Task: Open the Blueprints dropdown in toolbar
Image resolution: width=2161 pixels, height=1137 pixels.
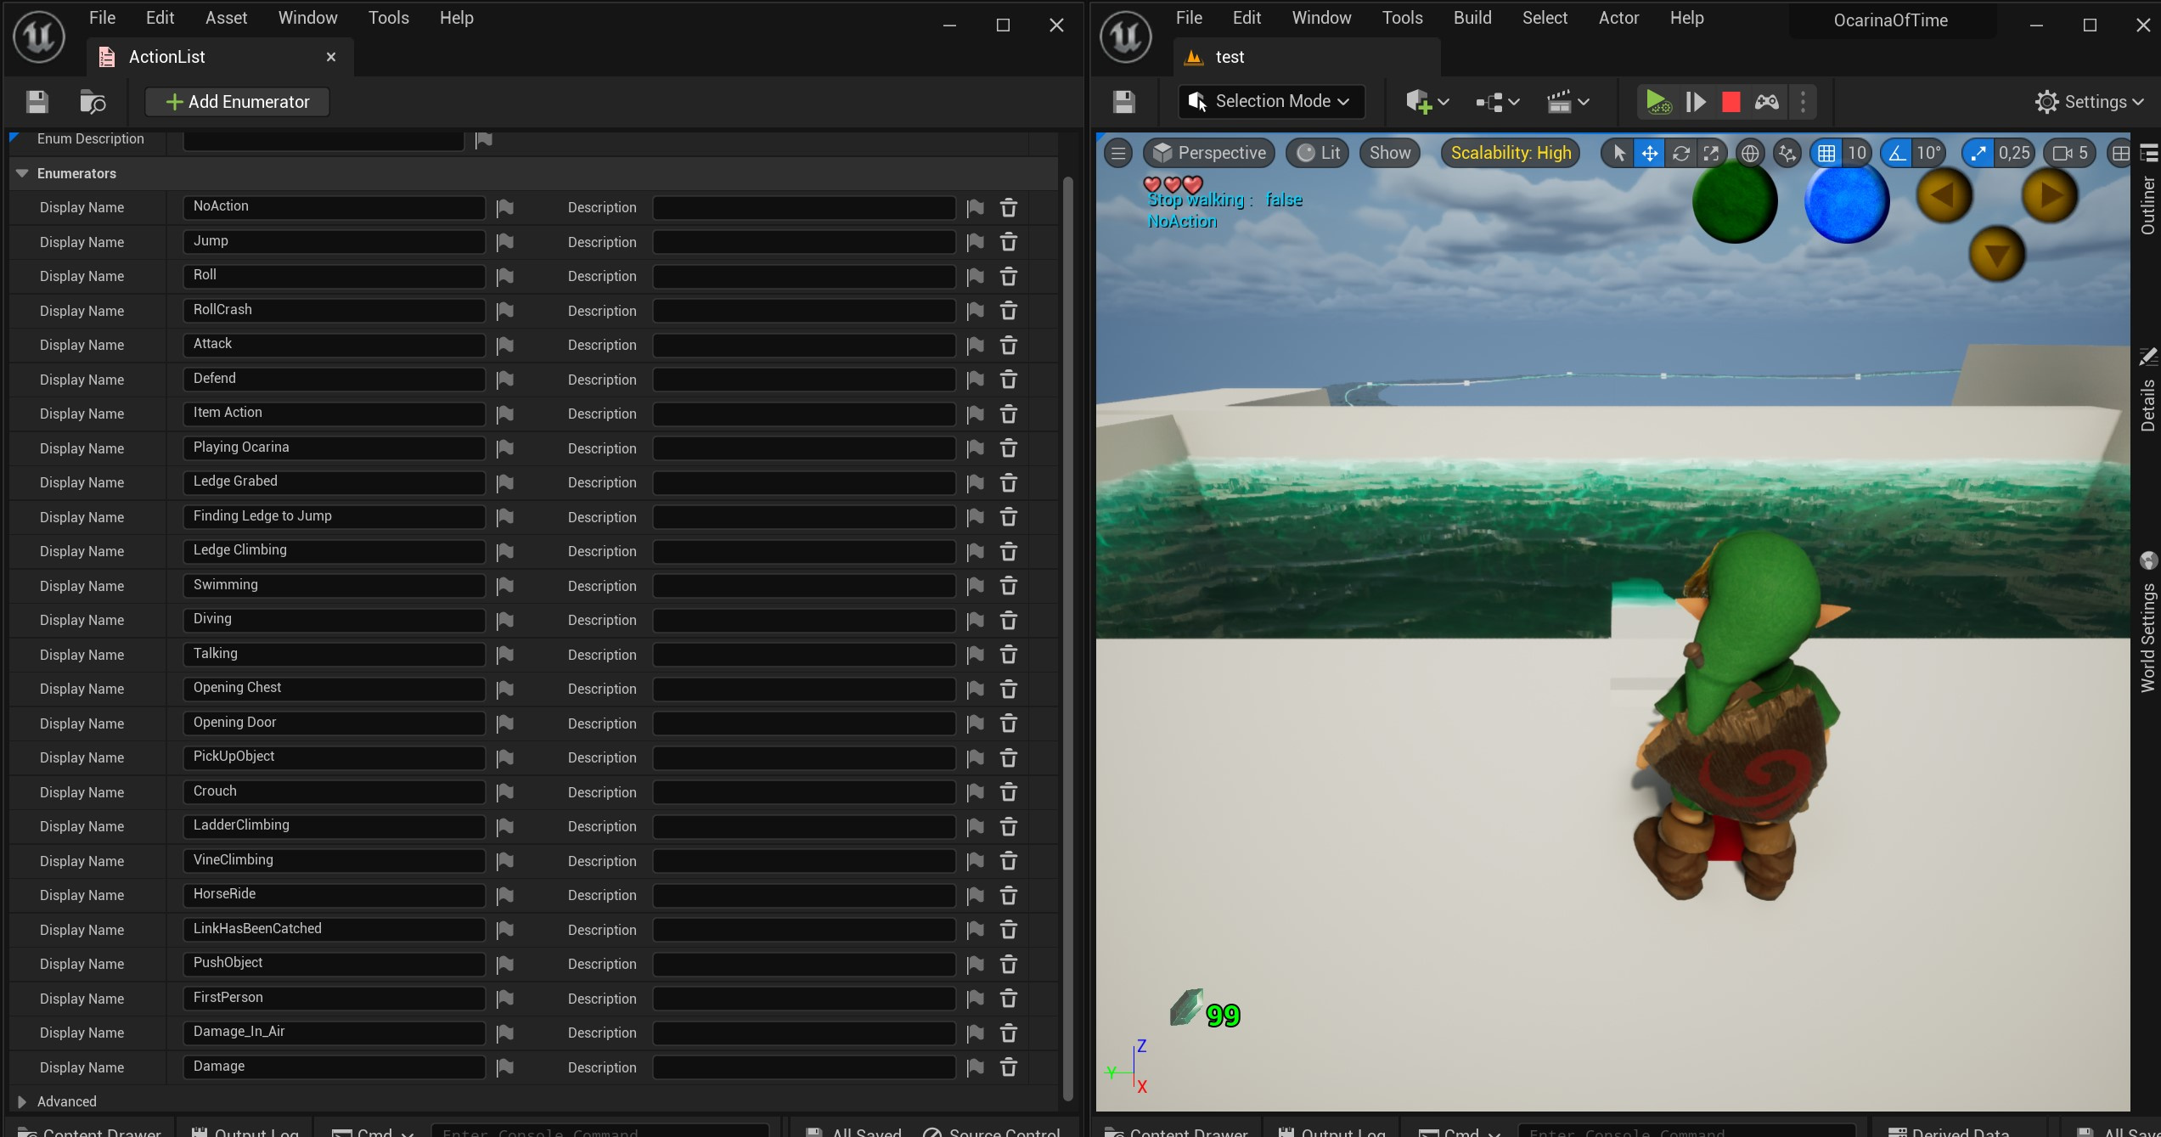Action: 1498,102
